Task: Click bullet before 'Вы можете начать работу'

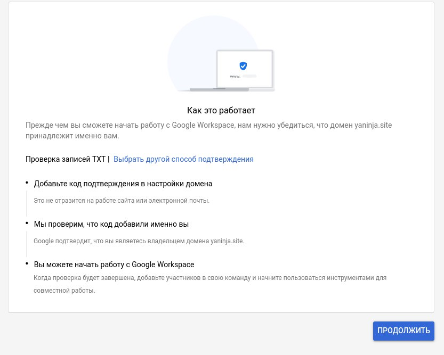Action: tap(27, 263)
